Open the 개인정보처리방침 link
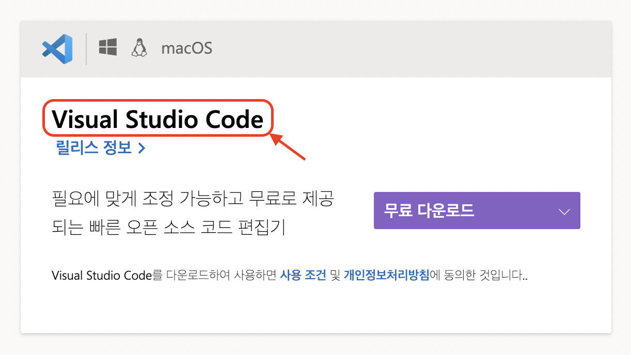Screen dimensions: 631x355 click(x=386, y=276)
